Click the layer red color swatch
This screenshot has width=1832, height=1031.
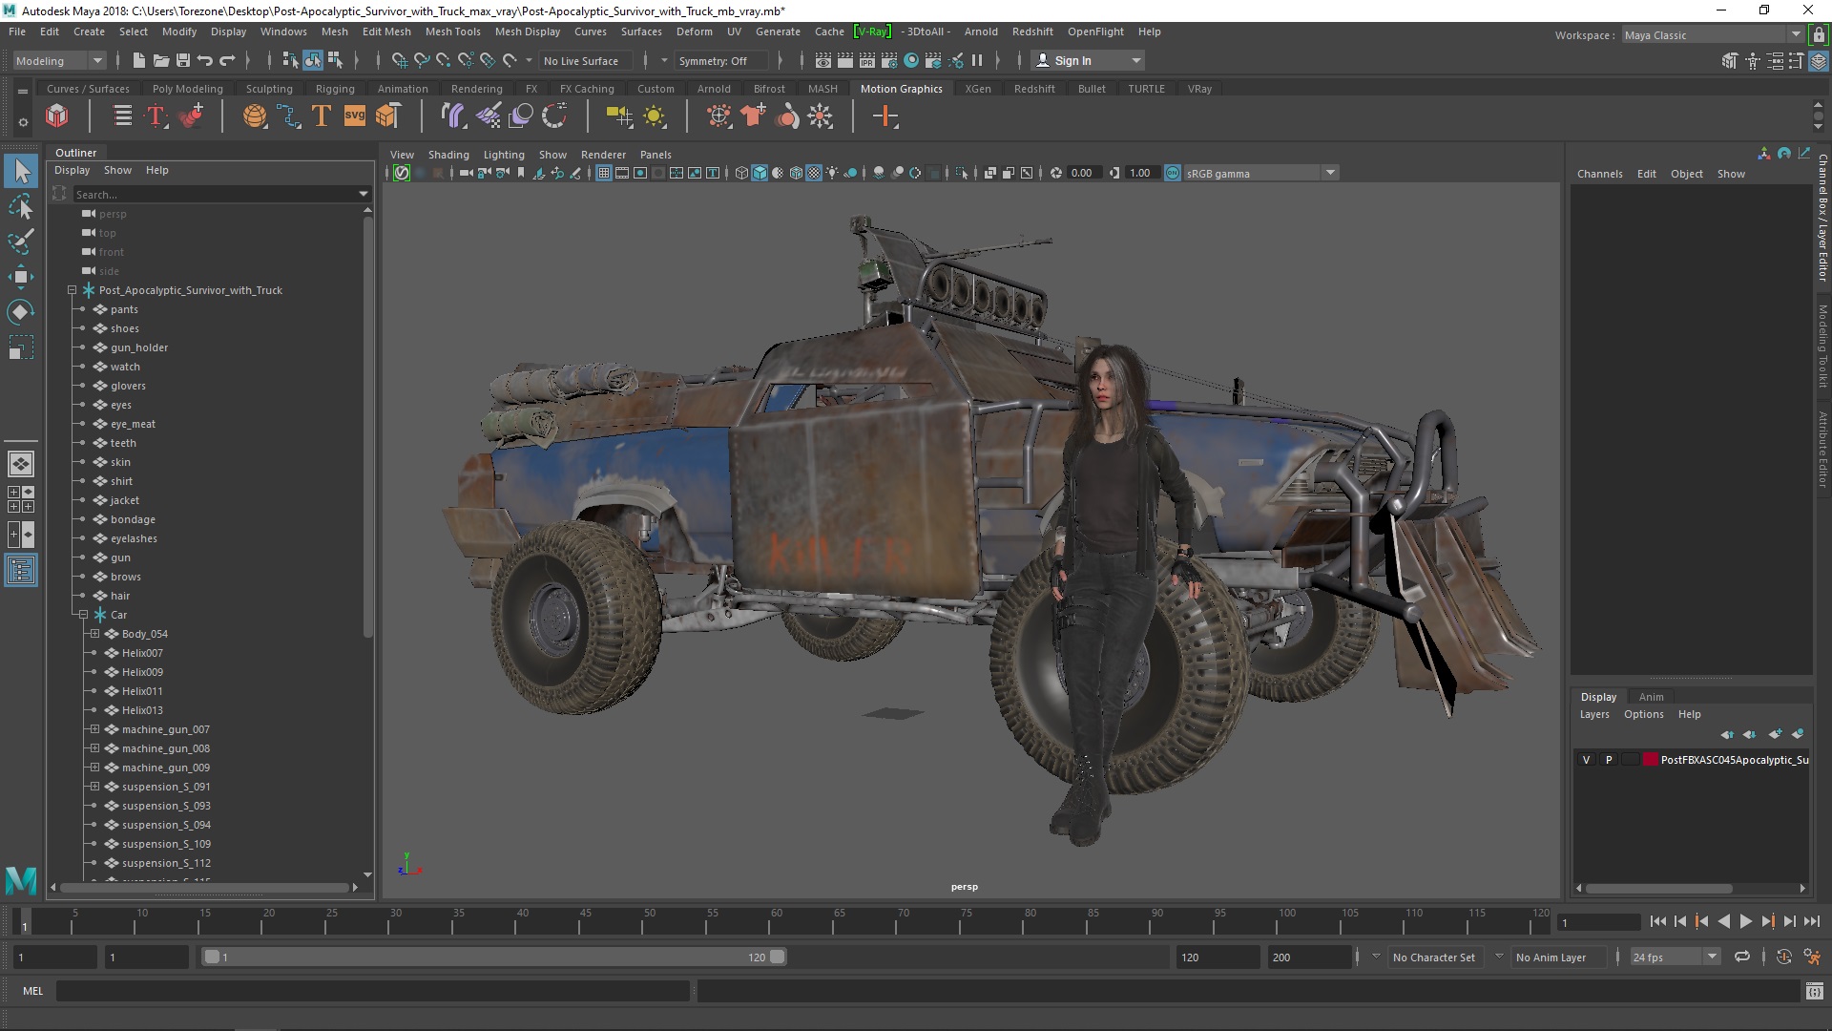tap(1651, 760)
